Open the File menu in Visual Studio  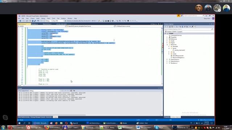[19, 18]
